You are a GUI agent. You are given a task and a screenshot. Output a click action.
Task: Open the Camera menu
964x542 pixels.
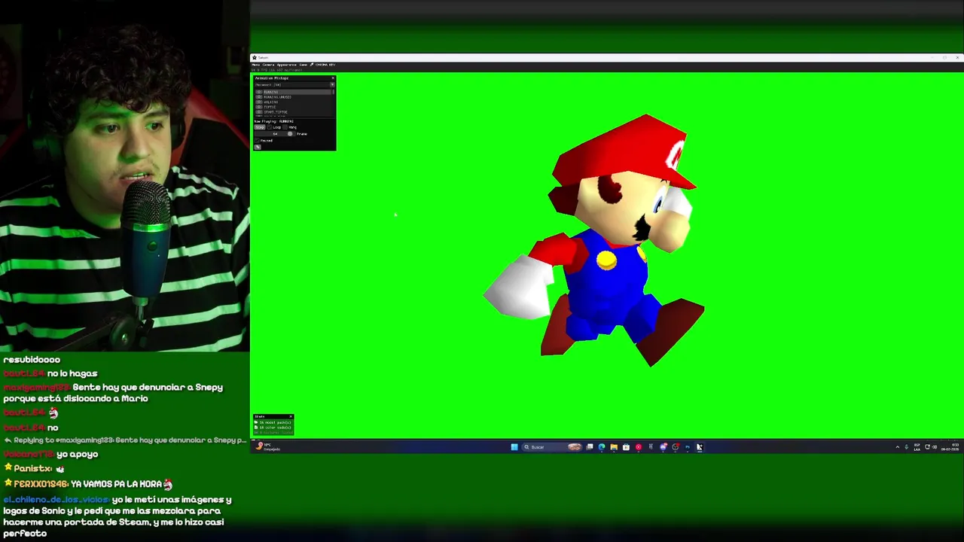point(268,65)
